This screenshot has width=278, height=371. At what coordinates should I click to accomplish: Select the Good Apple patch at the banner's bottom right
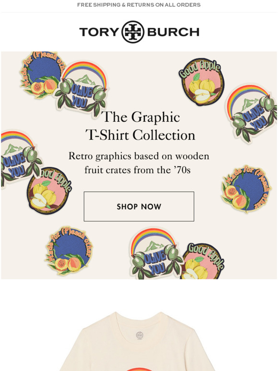coord(203,261)
